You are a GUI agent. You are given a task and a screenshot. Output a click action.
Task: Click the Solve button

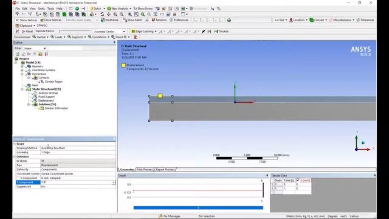tap(95, 9)
